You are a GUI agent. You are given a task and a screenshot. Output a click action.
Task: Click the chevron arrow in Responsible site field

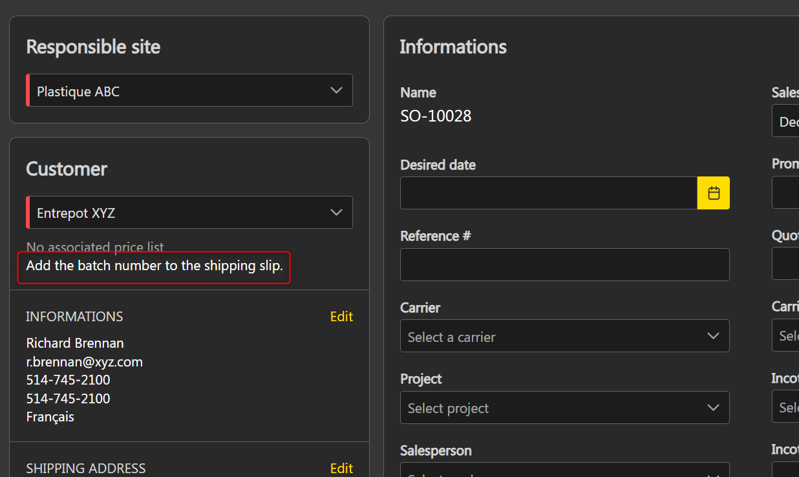click(x=336, y=90)
